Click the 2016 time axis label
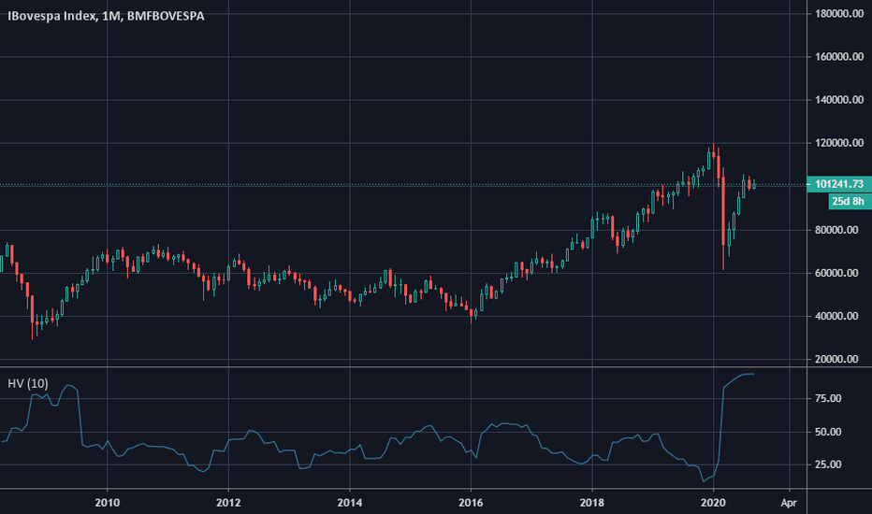The height and width of the screenshot is (514, 872). pos(471,503)
